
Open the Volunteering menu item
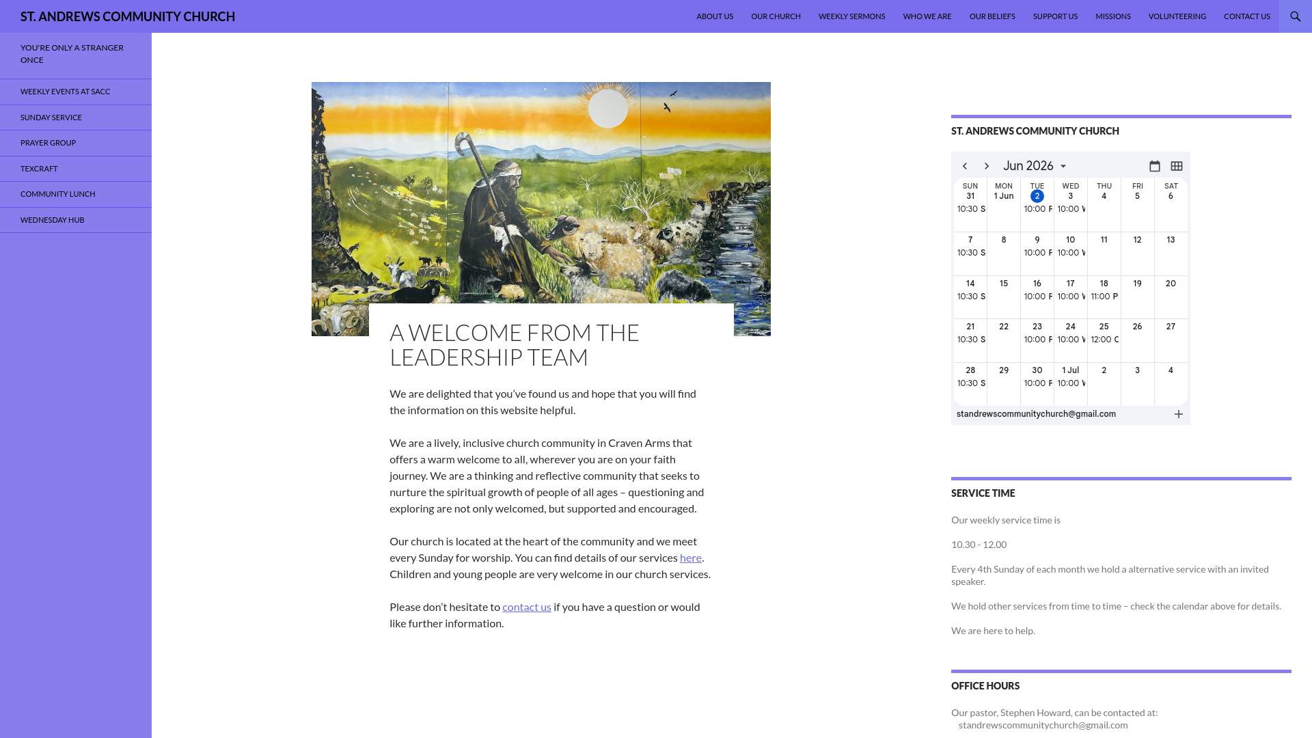pos(1177,16)
